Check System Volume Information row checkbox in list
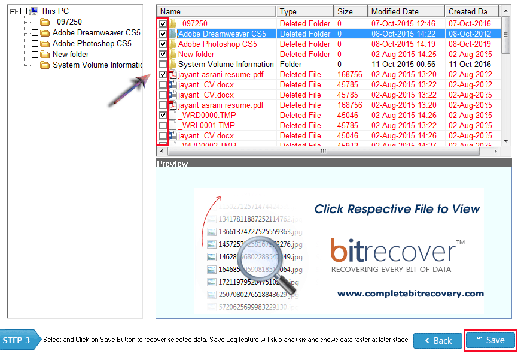The height and width of the screenshot is (354, 518). (x=163, y=64)
